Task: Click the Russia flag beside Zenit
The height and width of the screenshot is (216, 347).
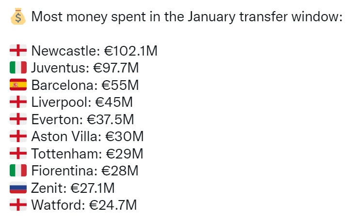Action: pos(18,187)
